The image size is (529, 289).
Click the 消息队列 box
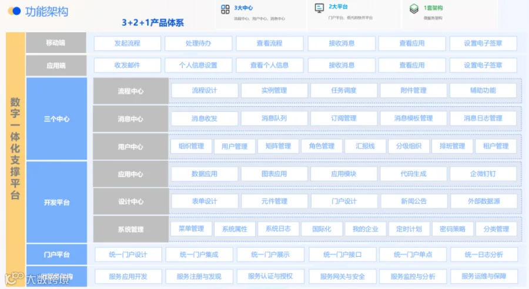click(274, 119)
